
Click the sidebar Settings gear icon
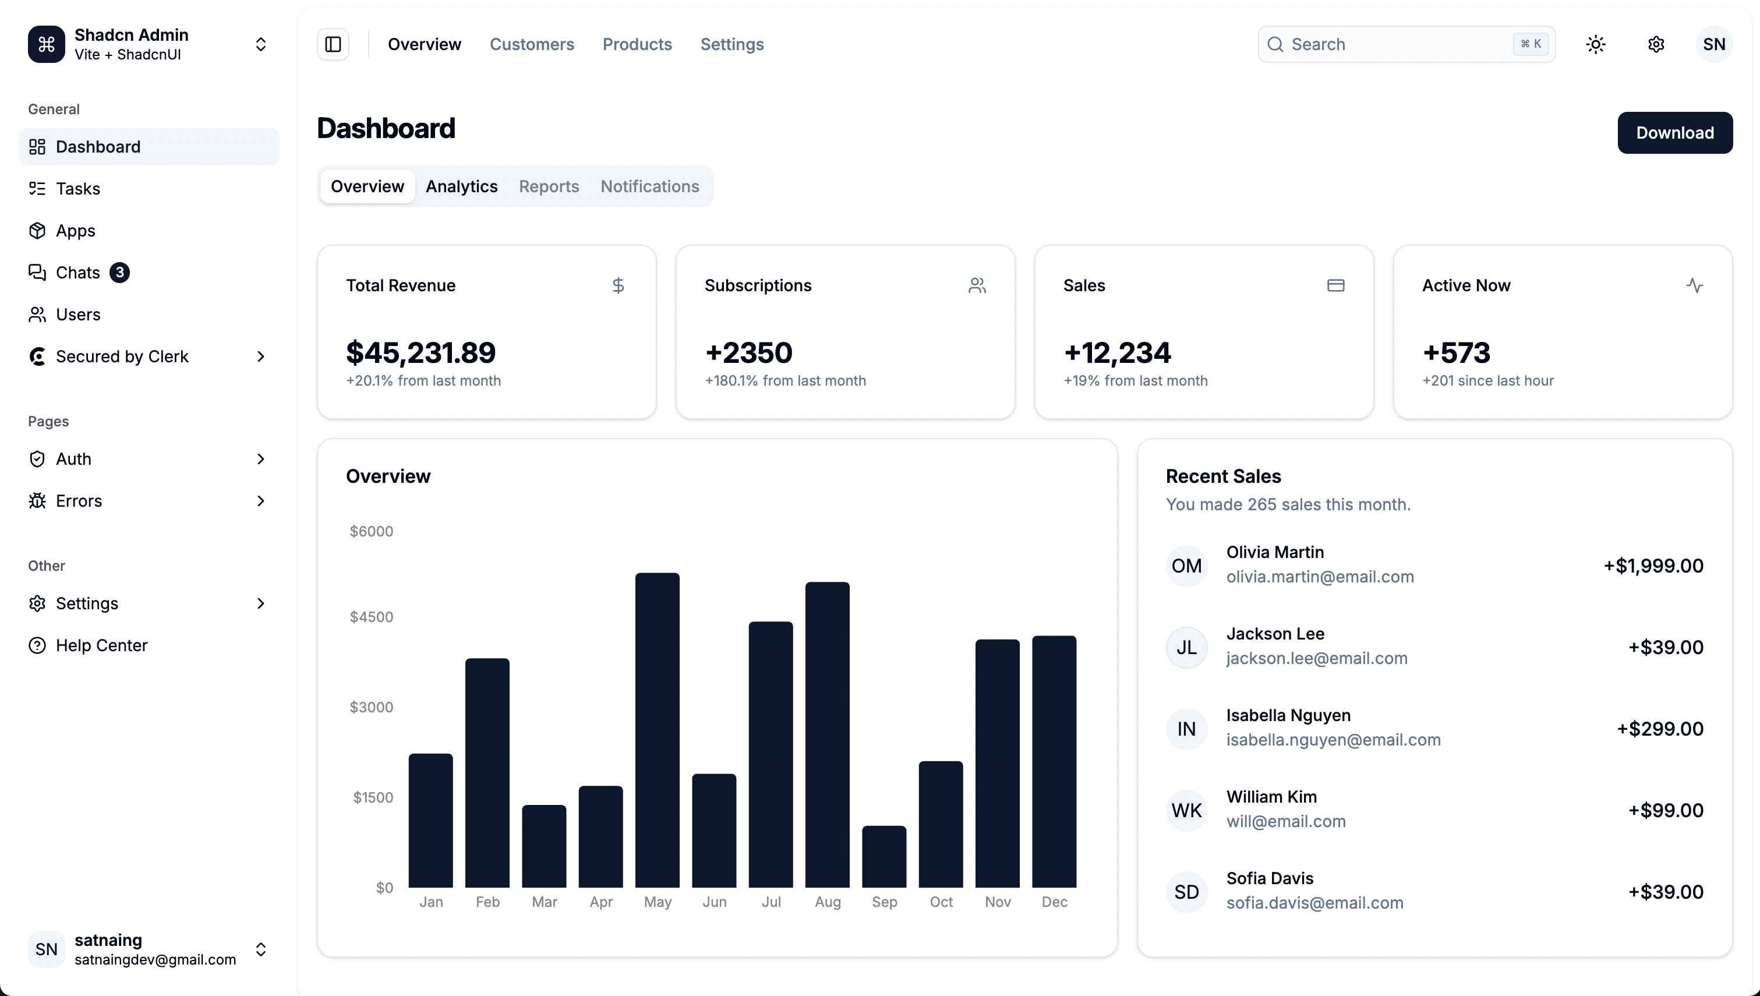pyautogui.click(x=37, y=603)
